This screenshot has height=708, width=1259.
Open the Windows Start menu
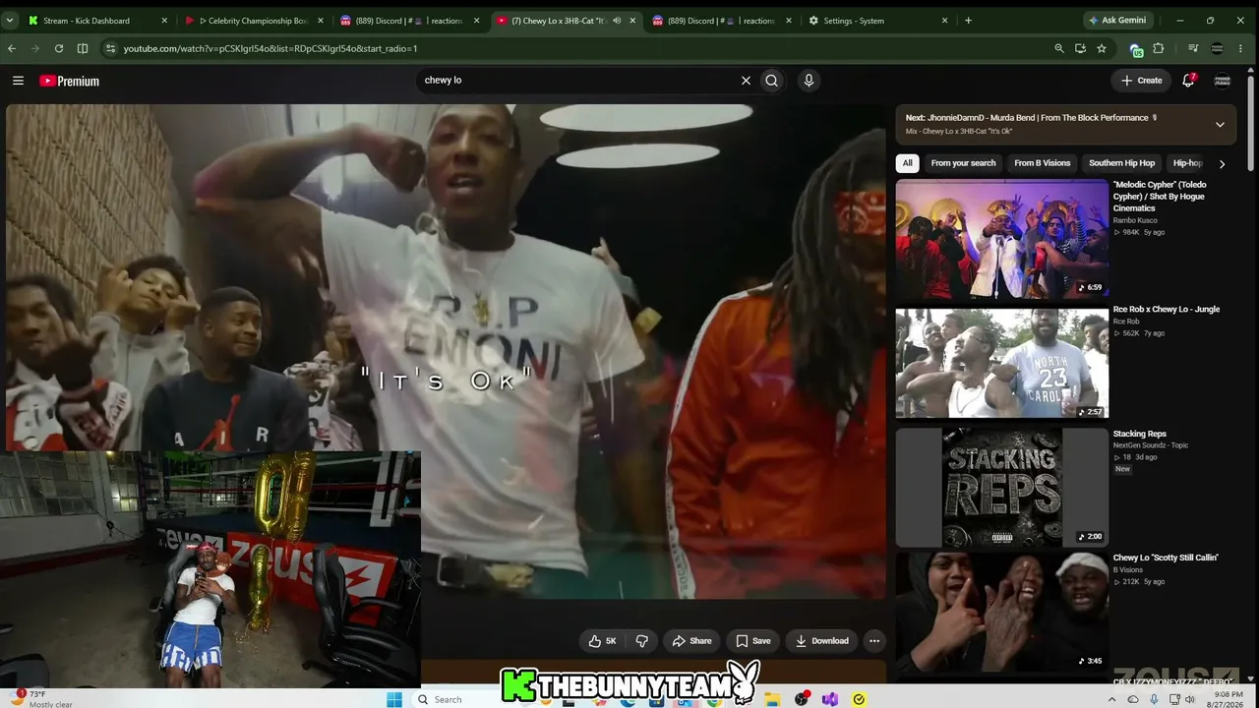point(394,699)
